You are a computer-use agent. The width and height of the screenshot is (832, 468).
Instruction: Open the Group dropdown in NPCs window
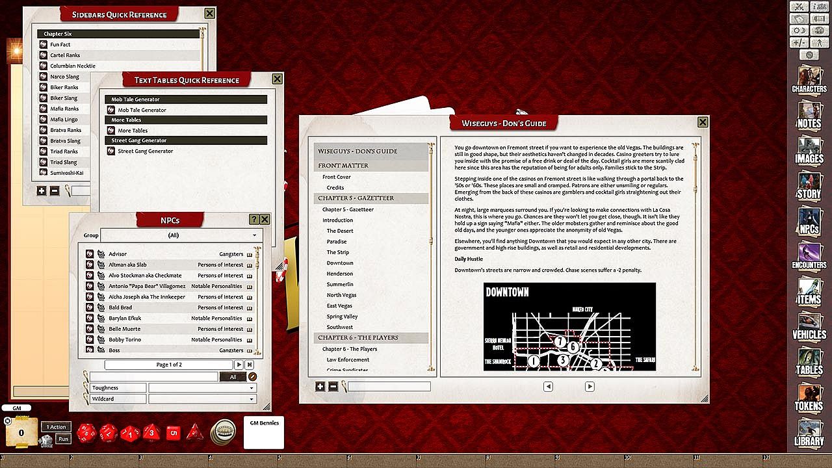click(x=180, y=235)
